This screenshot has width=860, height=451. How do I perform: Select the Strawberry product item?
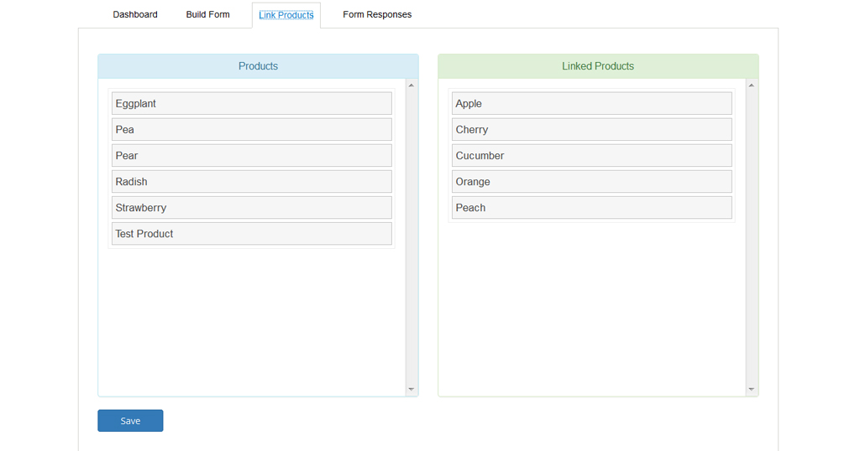[252, 207]
